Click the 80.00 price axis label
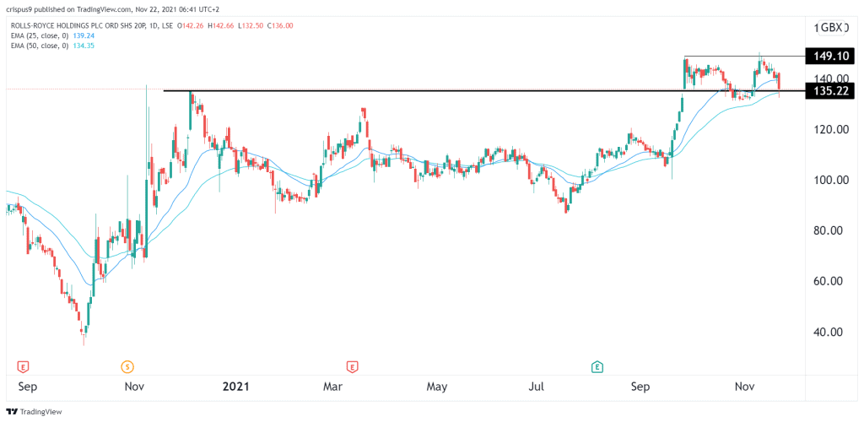The width and height of the screenshot is (864, 422). [830, 230]
